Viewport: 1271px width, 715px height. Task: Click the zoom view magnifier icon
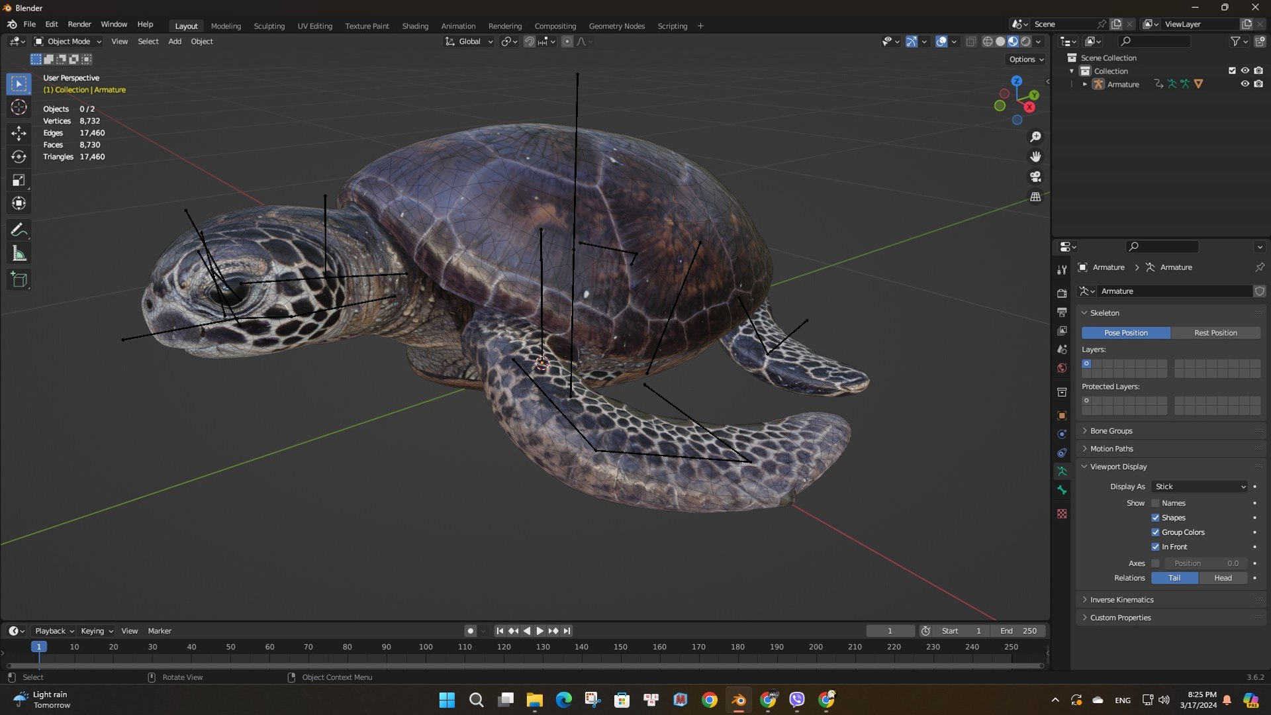1035,137
